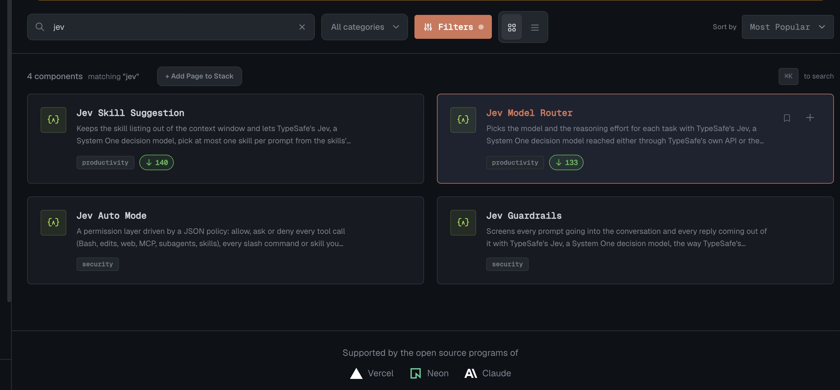Click Jev Guardrails description text

626,238
